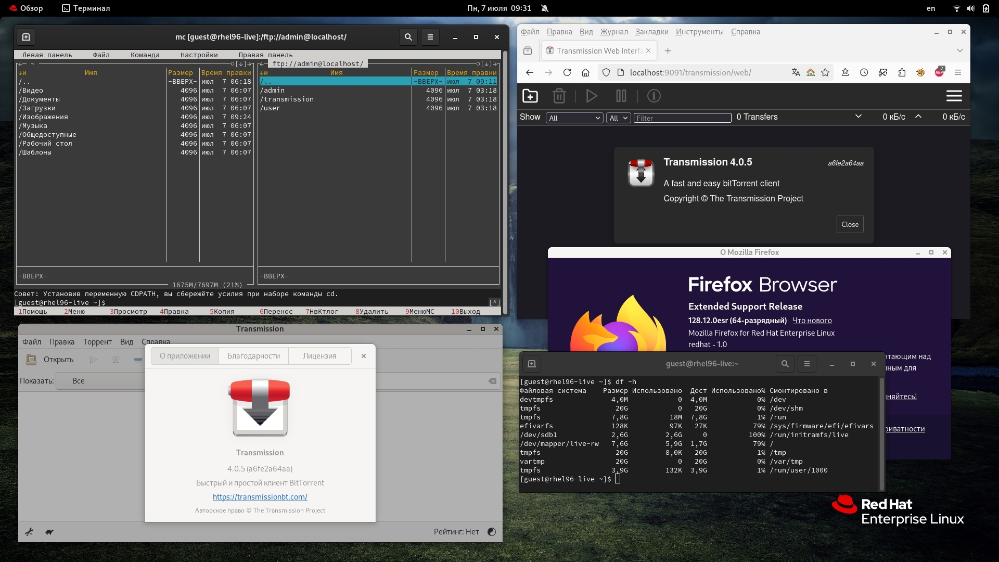This screenshot has height=562, width=999.
Task: Pause torrents icon in Transmission web toolbar
Action: click(x=621, y=96)
